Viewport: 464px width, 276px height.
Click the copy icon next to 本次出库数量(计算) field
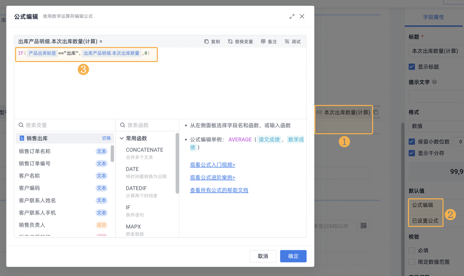click(x=376, y=113)
